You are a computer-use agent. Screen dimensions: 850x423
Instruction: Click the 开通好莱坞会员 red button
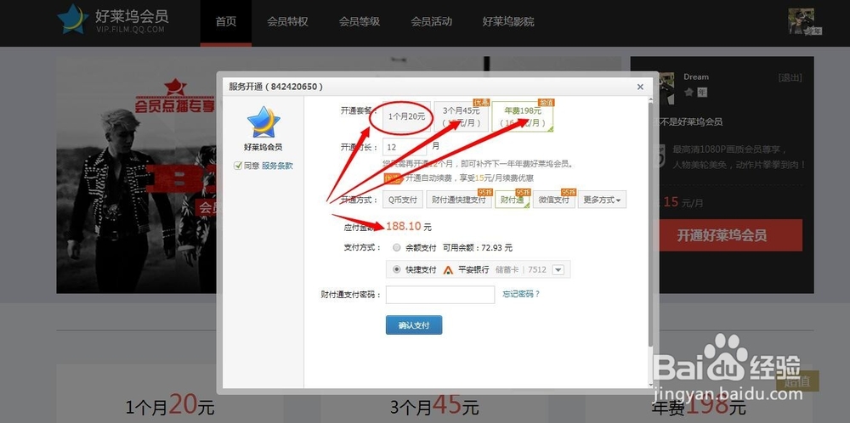point(731,235)
